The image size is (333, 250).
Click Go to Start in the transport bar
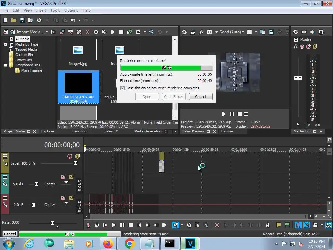click(139, 225)
